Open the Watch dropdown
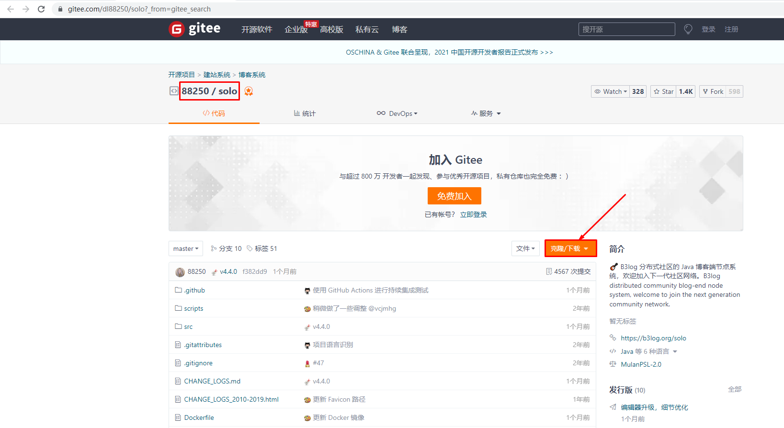Screen dimensions: 784x428 [x=611, y=91]
